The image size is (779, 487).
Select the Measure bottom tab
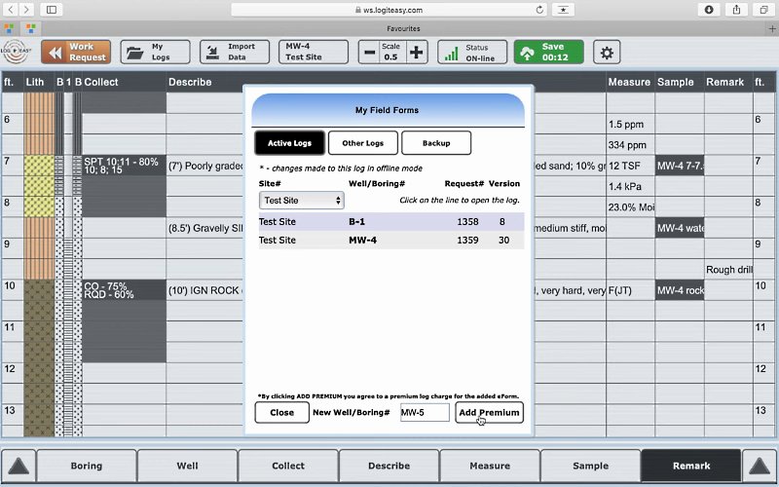(x=490, y=466)
